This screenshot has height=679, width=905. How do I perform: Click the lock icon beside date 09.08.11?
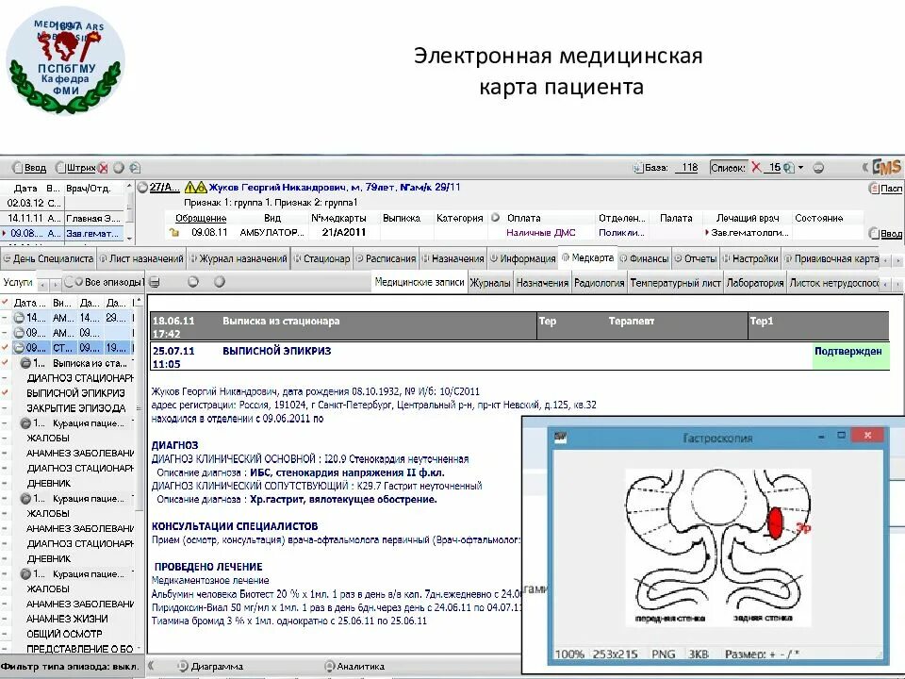173,232
